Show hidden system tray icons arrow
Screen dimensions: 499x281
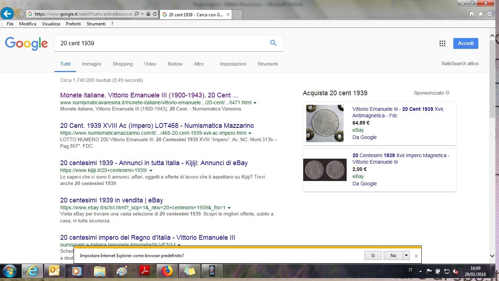pos(420,271)
